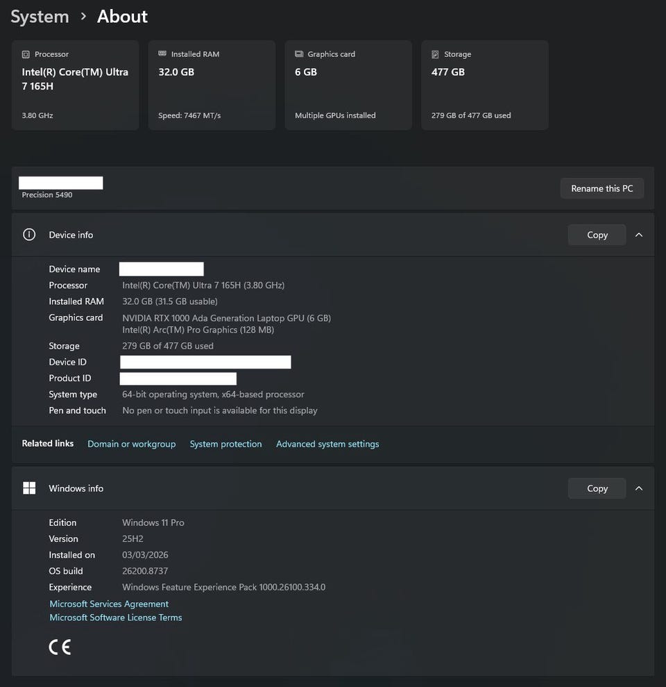Screen dimensions: 666x687
Task: Click the 'Precision 5490' model text
Action: [46, 194]
